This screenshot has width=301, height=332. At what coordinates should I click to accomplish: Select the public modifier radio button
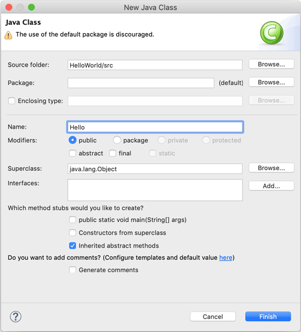[x=72, y=140]
